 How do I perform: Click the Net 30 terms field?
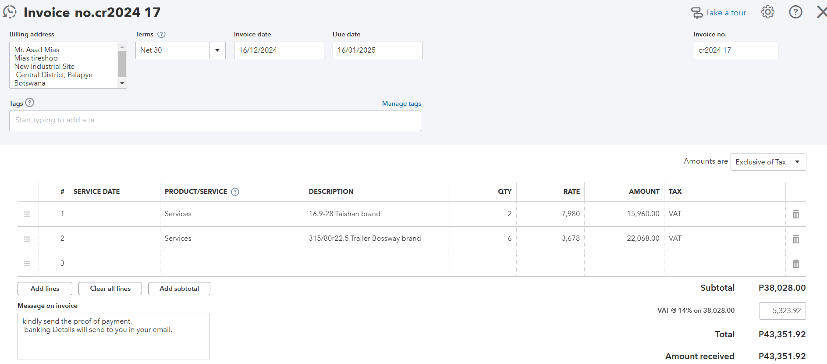pos(173,50)
